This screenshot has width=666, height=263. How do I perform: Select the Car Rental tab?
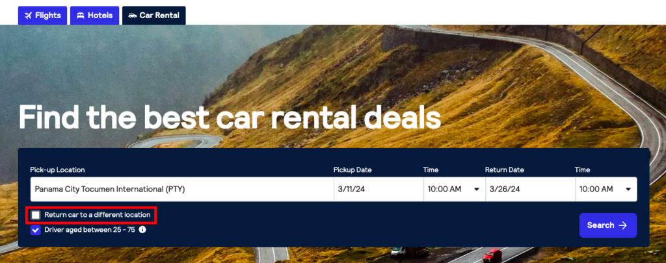(x=153, y=15)
